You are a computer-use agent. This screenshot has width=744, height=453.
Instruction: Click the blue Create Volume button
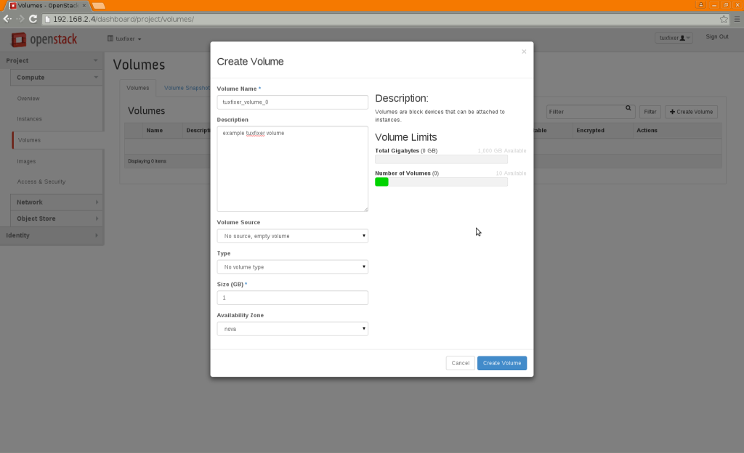point(502,363)
